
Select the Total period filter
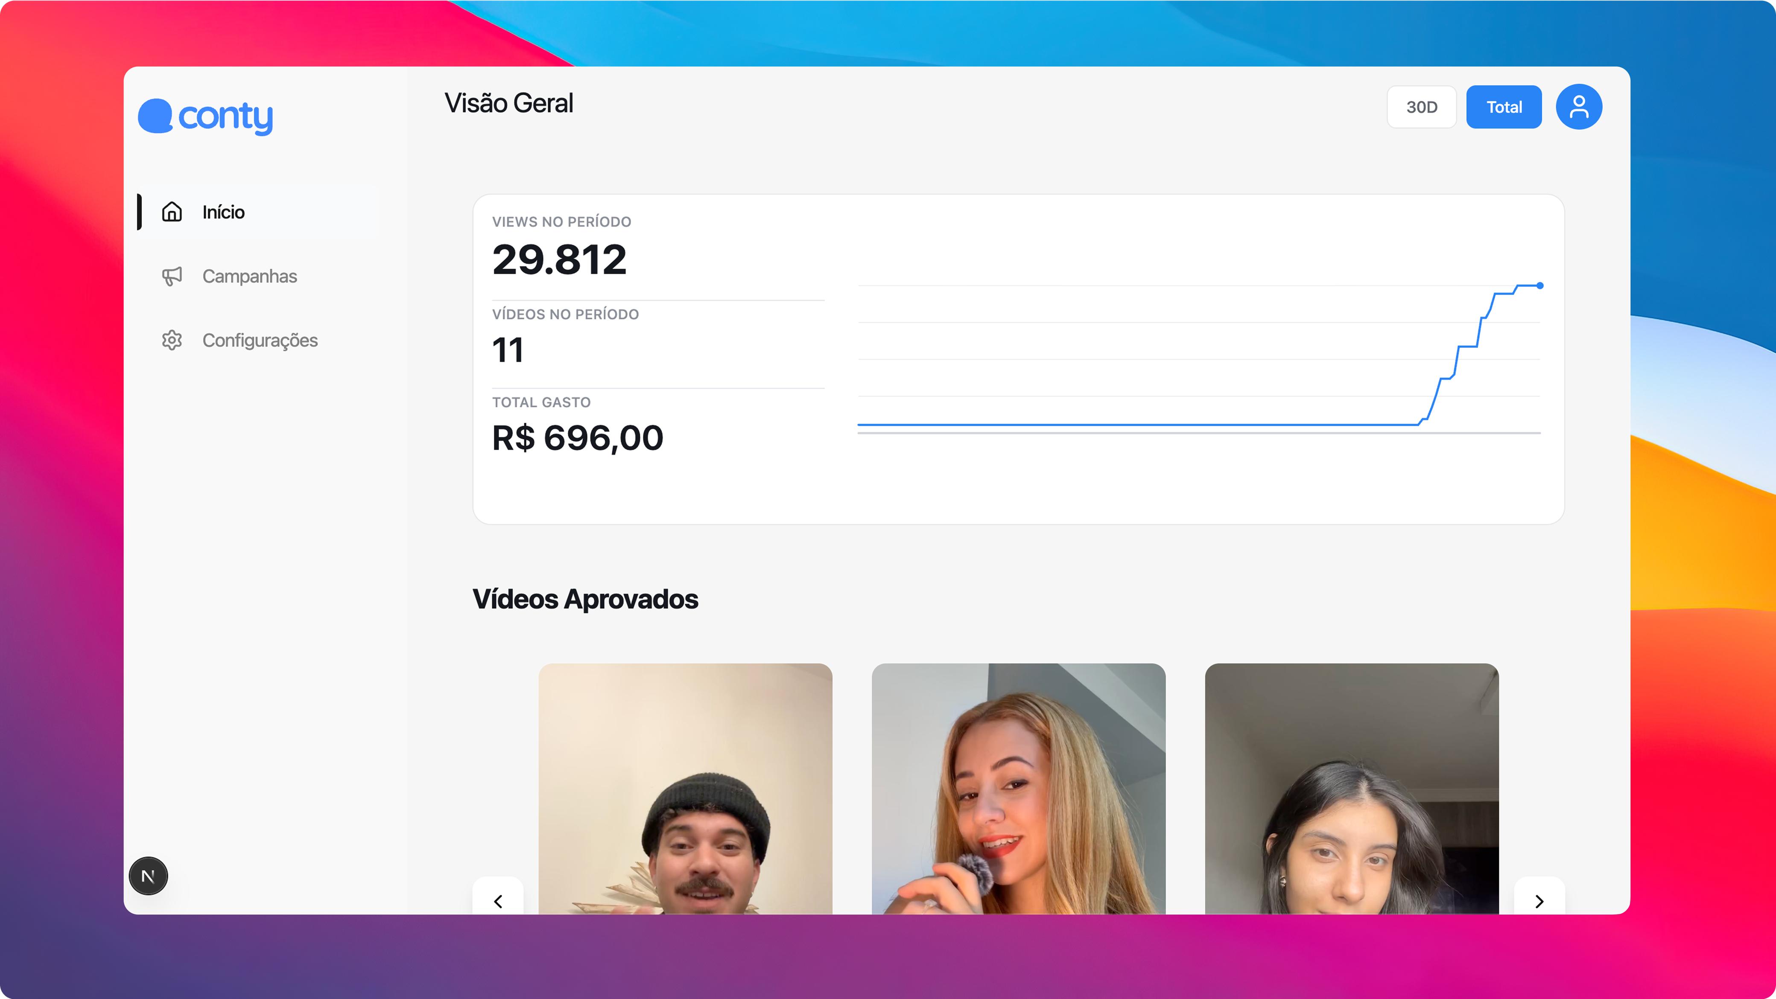tap(1504, 107)
